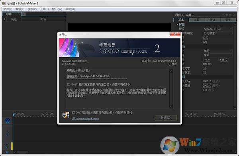Open the 居中 alignment dropdown
239x156 pixels.
point(217,55)
